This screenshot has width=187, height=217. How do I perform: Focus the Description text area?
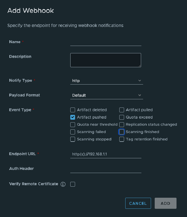click(x=106, y=60)
